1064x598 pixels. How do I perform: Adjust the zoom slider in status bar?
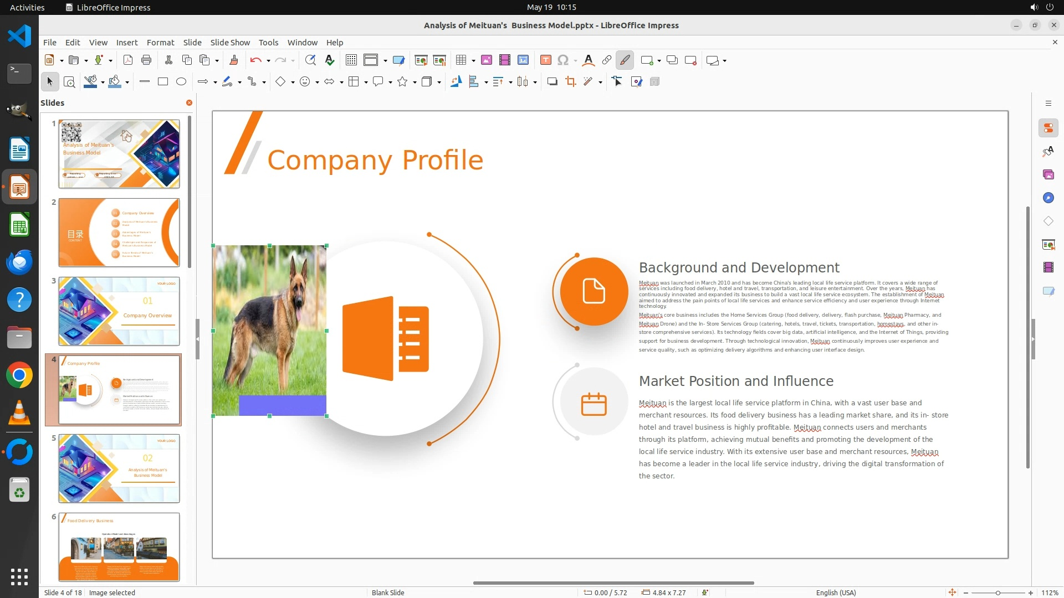pyautogui.click(x=997, y=592)
